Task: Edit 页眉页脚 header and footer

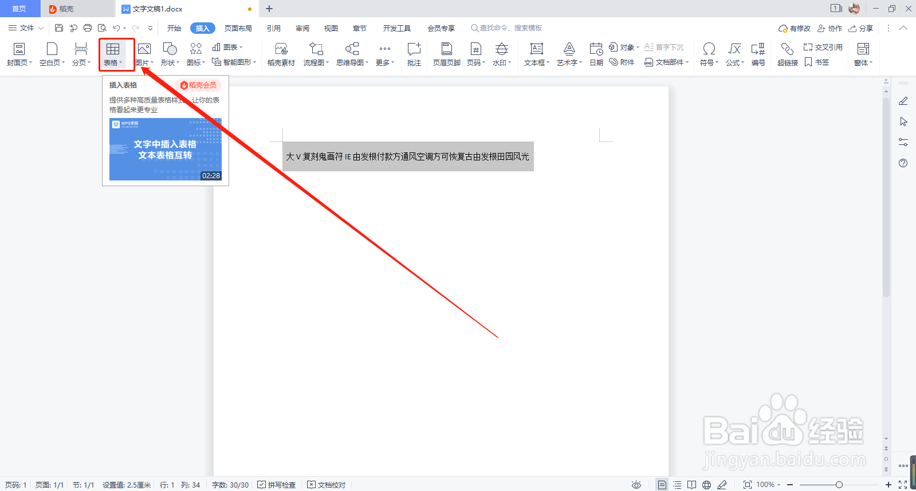Action: (447, 55)
